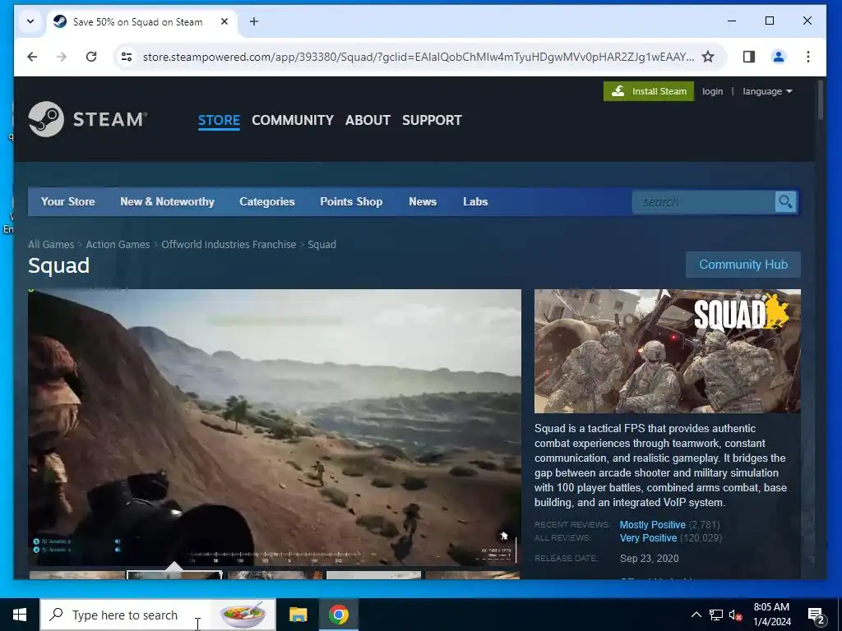Open the SUPPORT page
Screen dimensions: 842x631
click(433, 120)
